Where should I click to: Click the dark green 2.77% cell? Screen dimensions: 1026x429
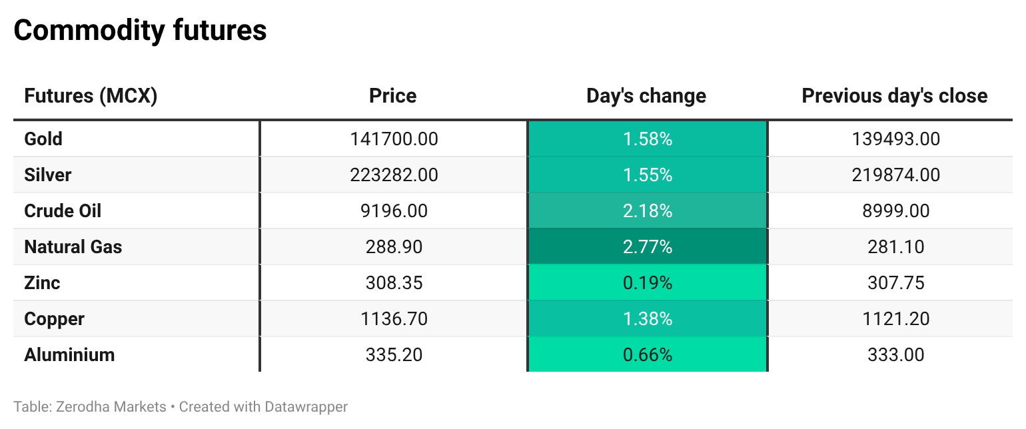pyautogui.click(x=648, y=247)
